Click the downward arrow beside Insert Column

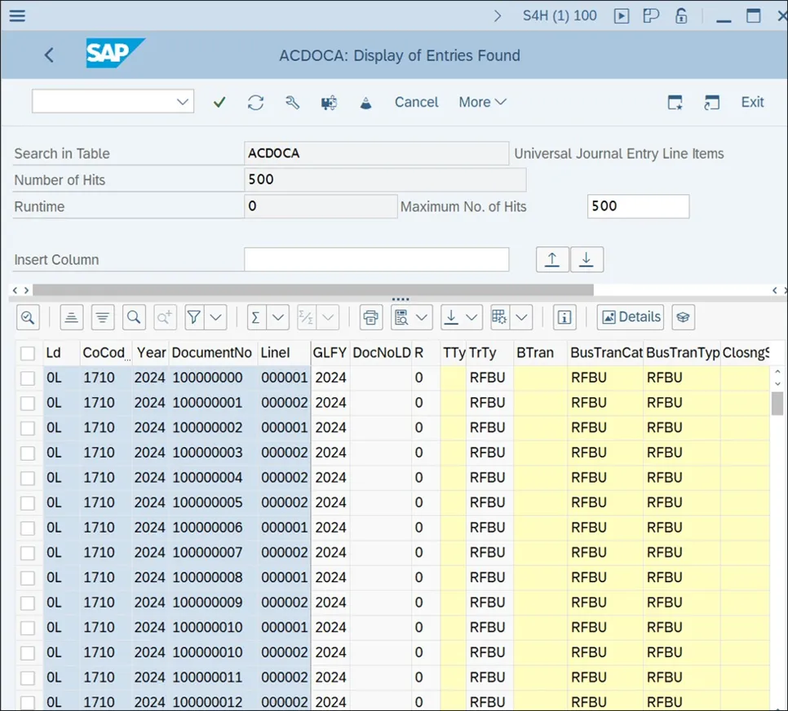586,259
